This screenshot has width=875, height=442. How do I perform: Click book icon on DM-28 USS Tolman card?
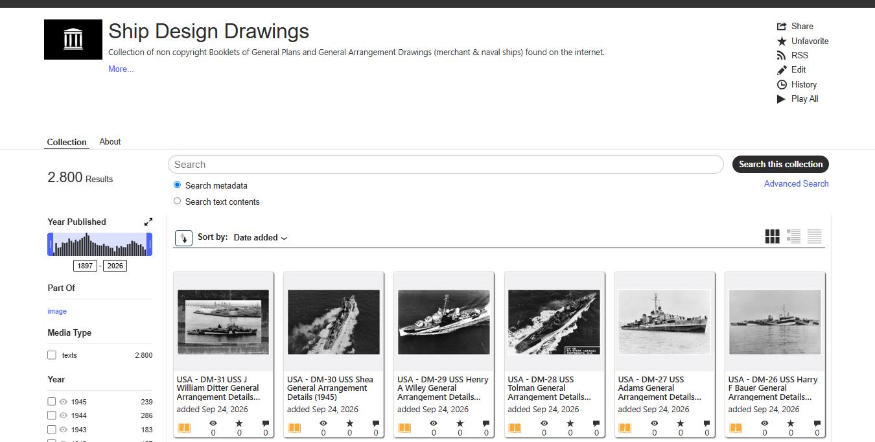coord(515,428)
